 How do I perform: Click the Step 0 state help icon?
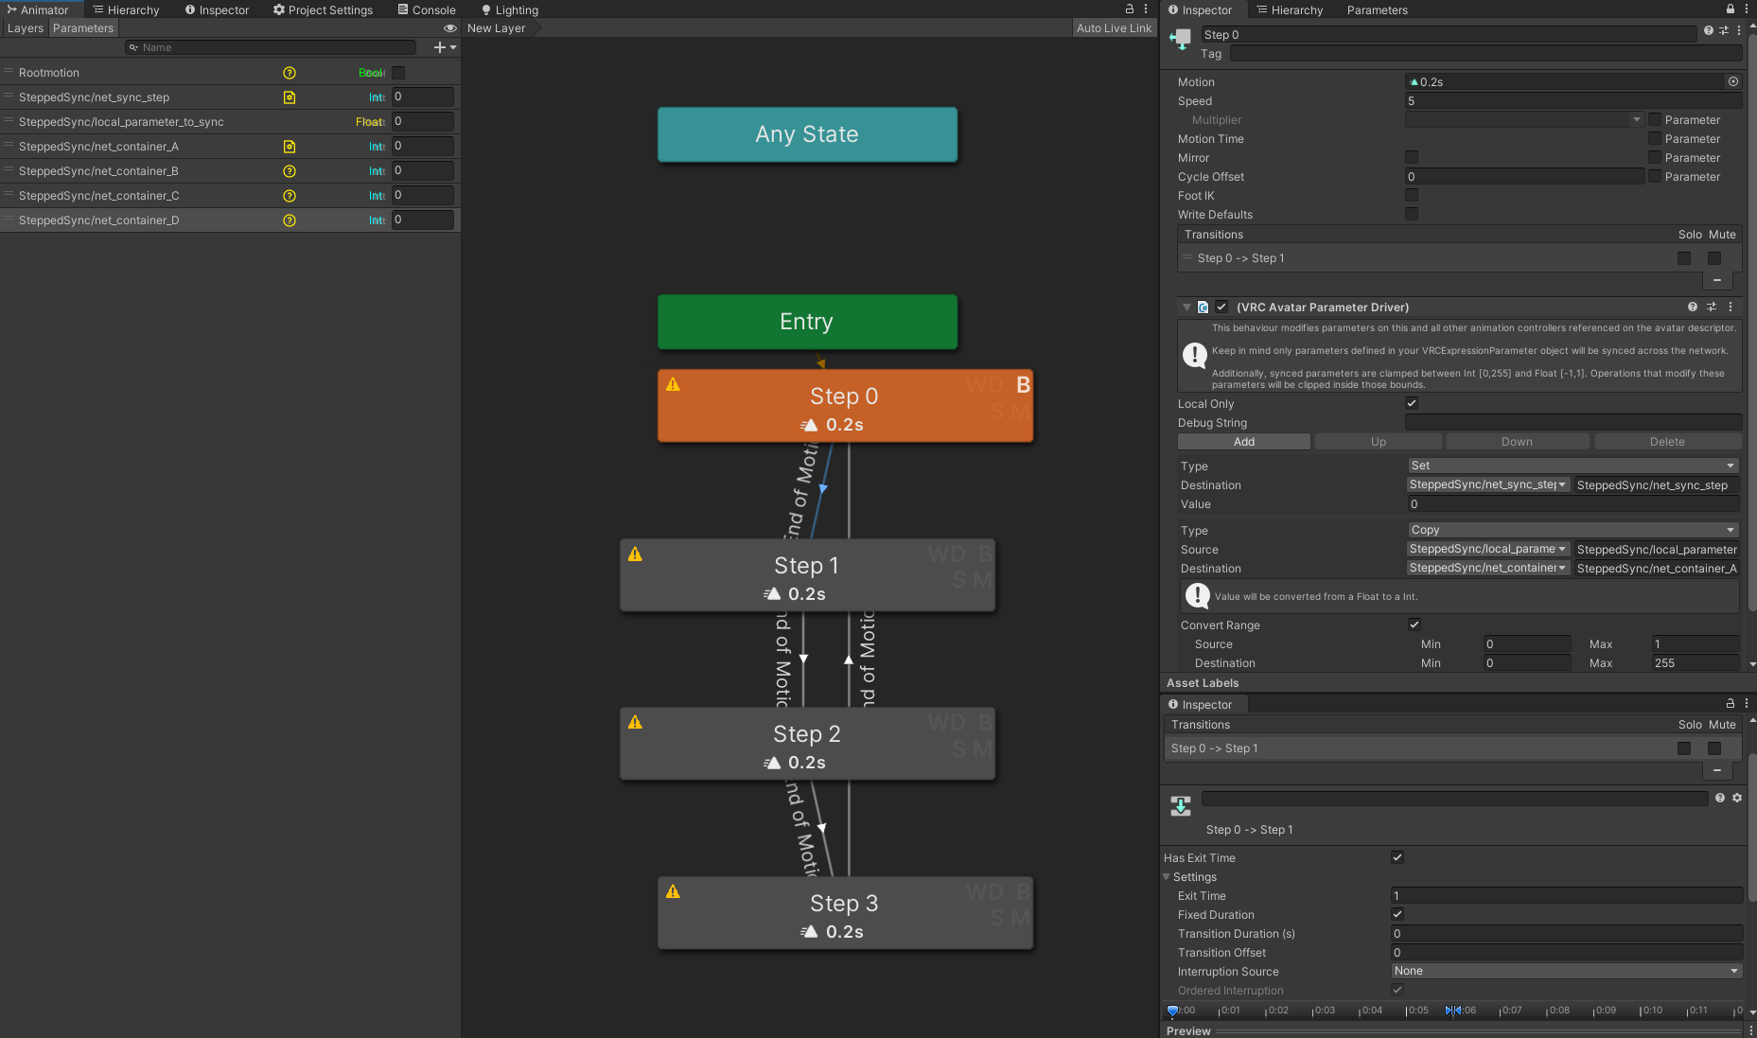coord(1708,30)
